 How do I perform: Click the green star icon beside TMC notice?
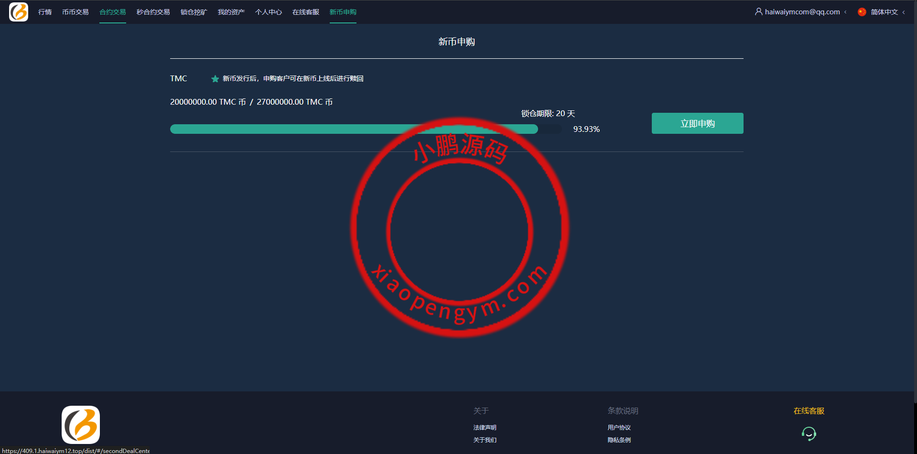point(215,78)
